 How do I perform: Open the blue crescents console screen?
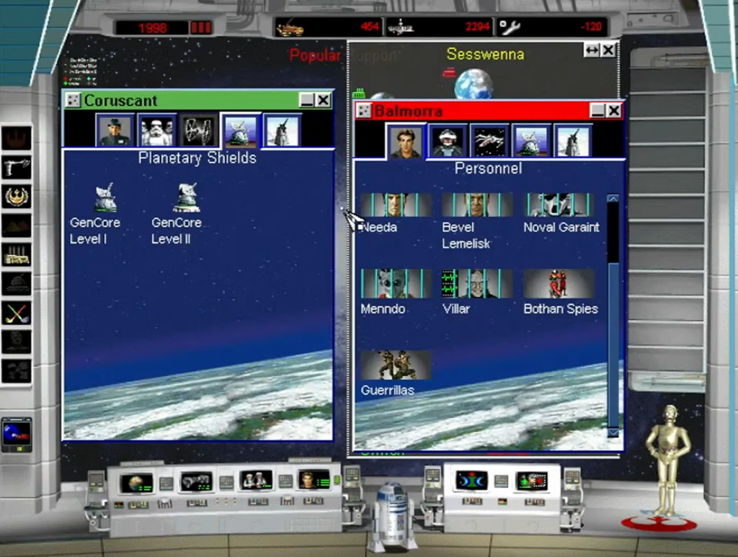coord(471,481)
